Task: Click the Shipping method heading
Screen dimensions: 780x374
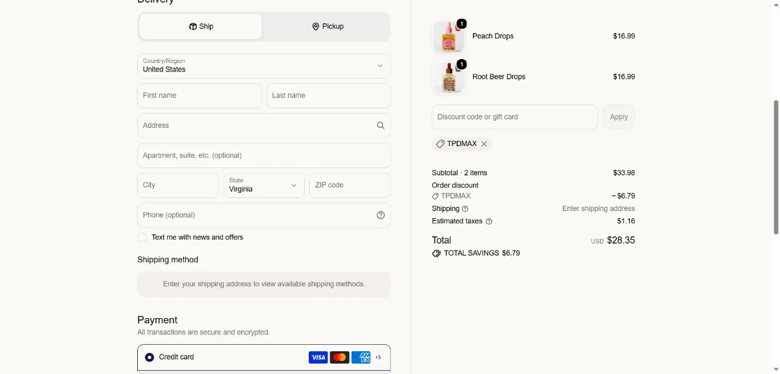Action: pyautogui.click(x=168, y=260)
